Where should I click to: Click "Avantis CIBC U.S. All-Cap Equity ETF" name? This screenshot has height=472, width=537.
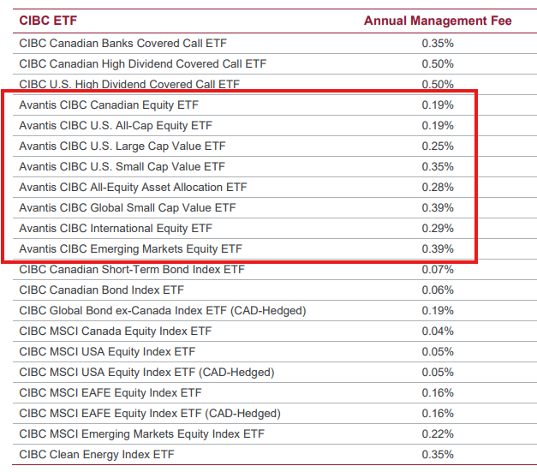tap(116, 126)
